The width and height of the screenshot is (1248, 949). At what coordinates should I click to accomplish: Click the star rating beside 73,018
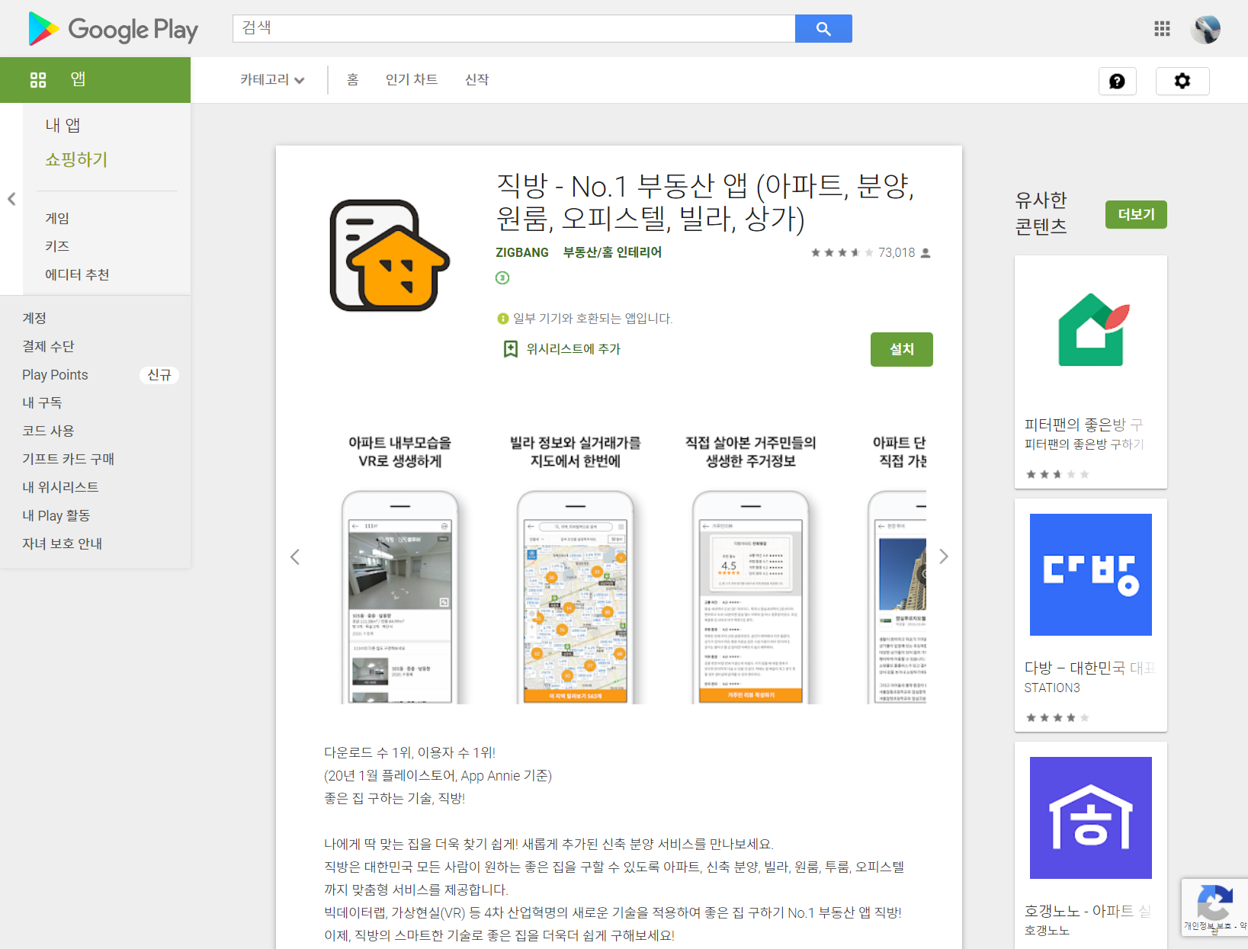842,252
